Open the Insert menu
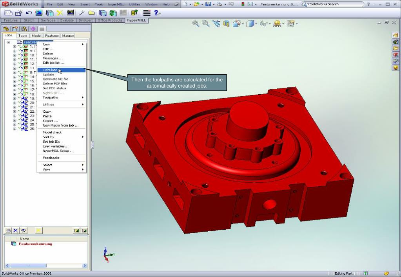This screenshot has height=277, width=401. coord(85,4)
